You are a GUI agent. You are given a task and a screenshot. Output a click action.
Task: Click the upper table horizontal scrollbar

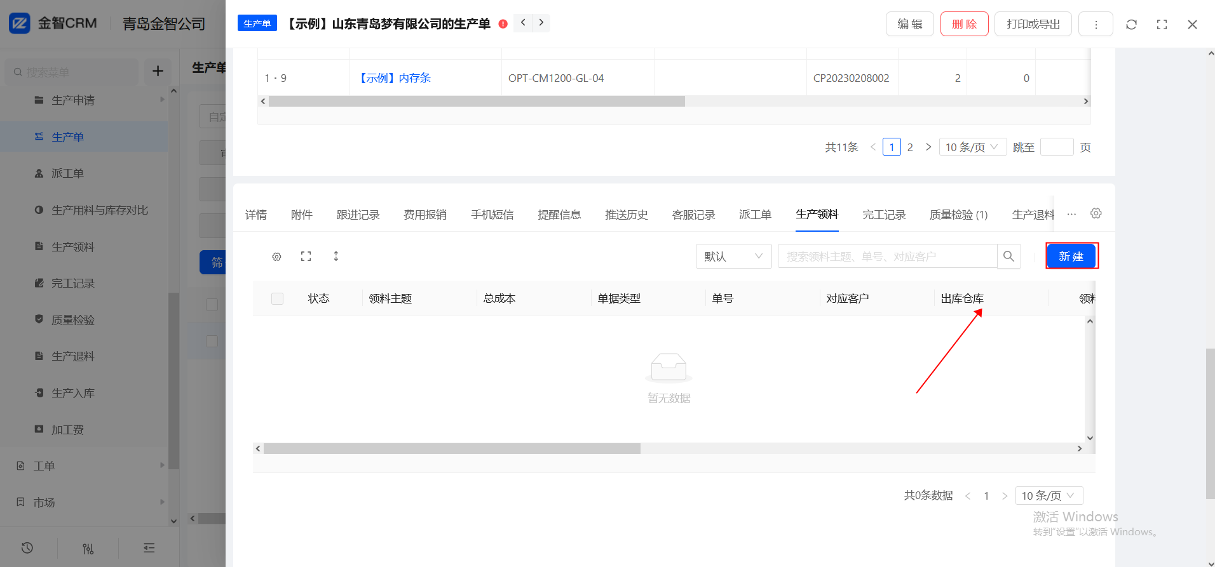point(477,102)
